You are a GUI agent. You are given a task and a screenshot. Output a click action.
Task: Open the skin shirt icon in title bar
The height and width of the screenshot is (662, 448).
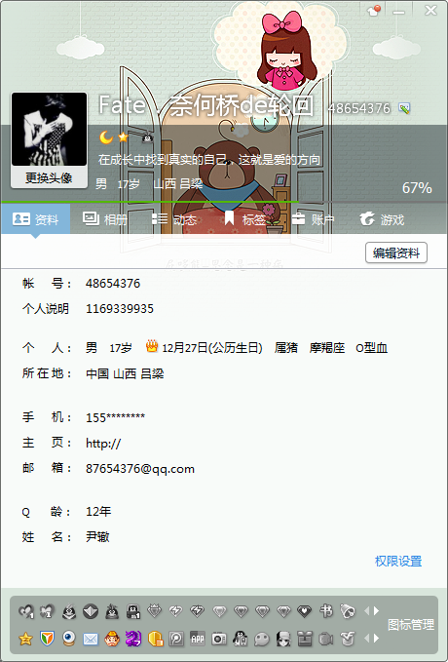(374, 11)
